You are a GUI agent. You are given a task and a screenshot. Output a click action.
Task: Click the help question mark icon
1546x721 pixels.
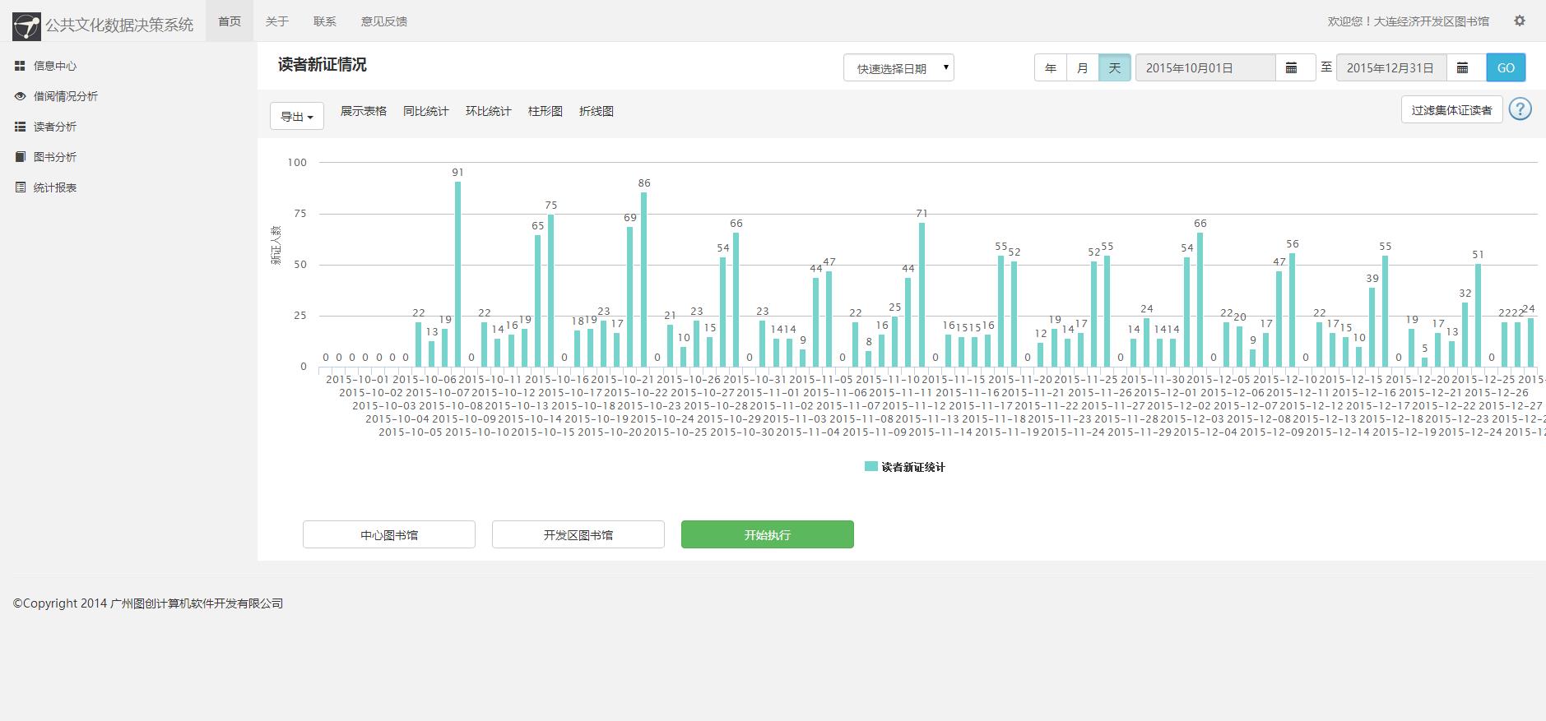(x=1520, y=109)
